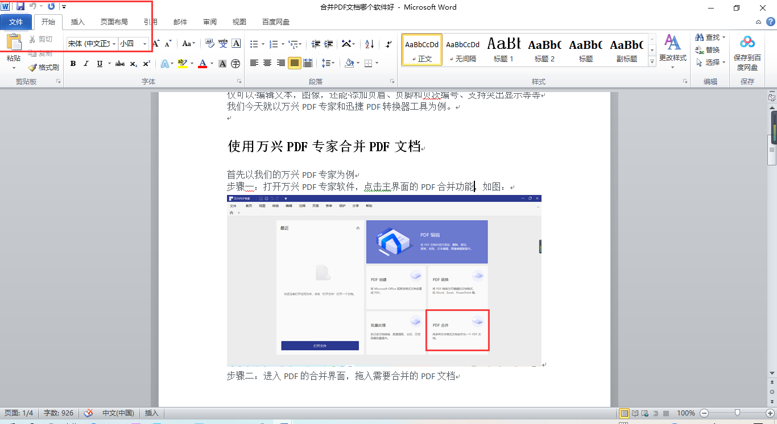Expand the styles gallery More arrow
The image size is (777, 424).
652,61
